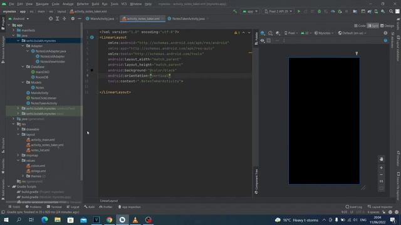Image resolution: width=401 pixels, height=225 pixels.
Task: Click the Collapse All icon in Project panel
Action: pyautogui.click(x=64, y=19)
